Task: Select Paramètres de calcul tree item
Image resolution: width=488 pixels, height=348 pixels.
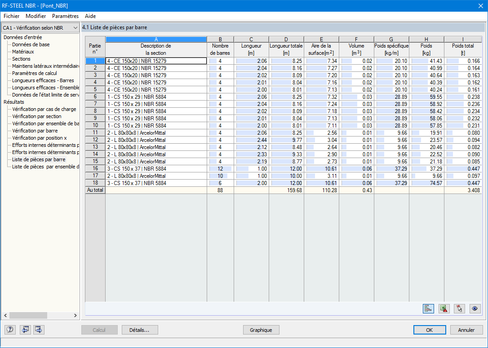Action: [x=35, y=73]
